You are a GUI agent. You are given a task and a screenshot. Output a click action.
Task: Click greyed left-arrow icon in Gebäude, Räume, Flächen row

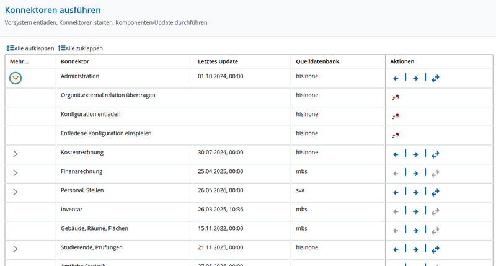tap(396, 231)
